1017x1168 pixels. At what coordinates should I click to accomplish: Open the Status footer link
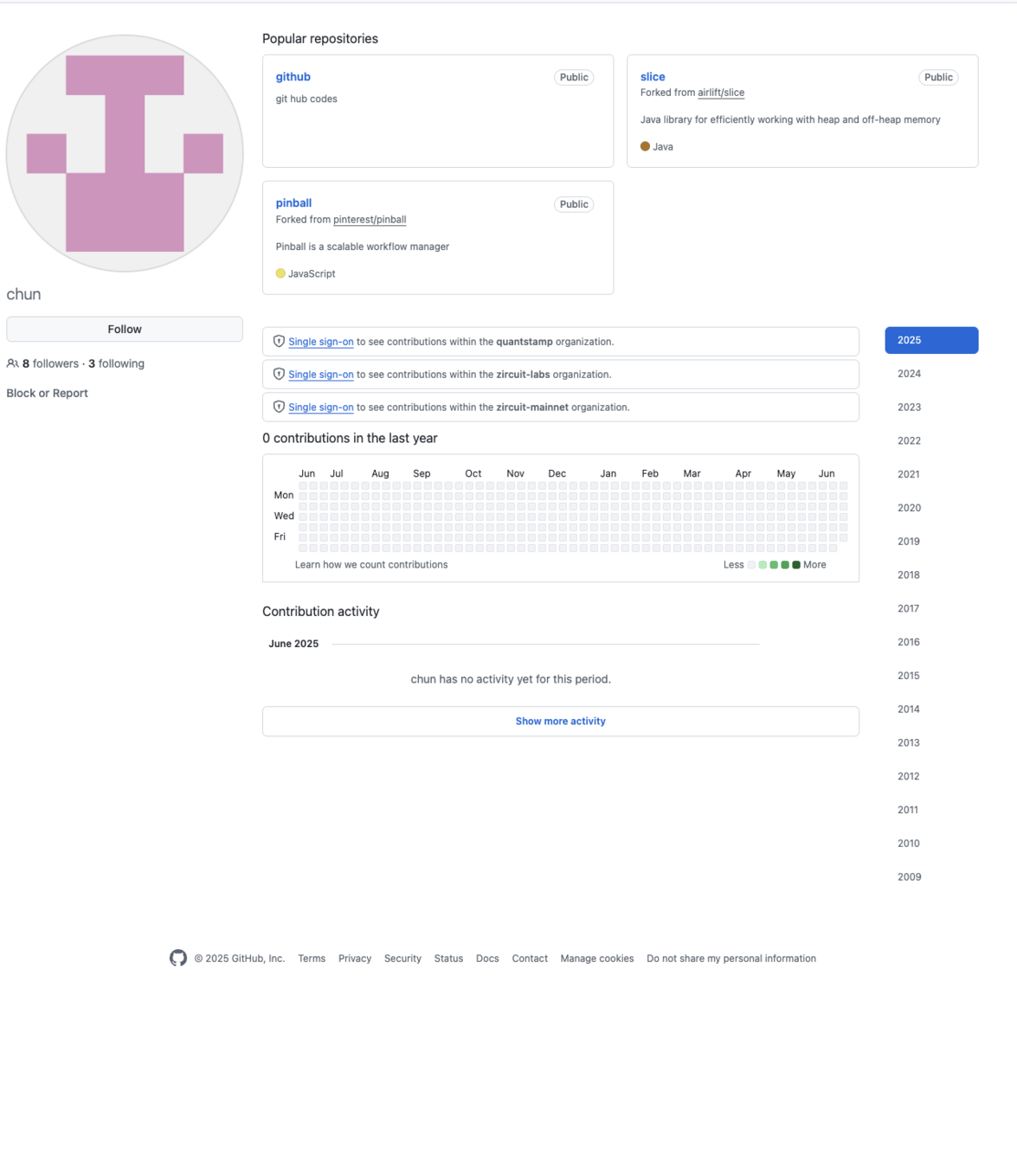[x=448, y=959]
